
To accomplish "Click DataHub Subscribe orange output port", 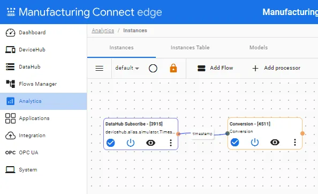I will [178, 134].
